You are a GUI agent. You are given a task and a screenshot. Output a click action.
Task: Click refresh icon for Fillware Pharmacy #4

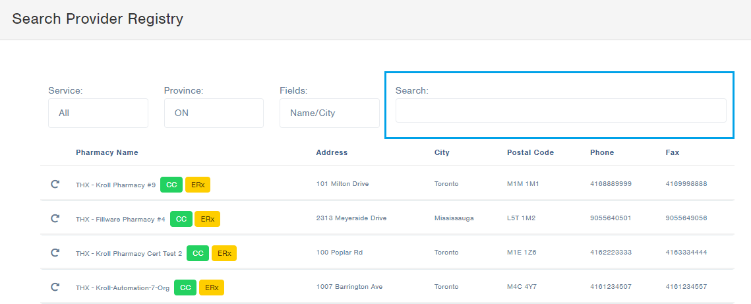[55, 218]
